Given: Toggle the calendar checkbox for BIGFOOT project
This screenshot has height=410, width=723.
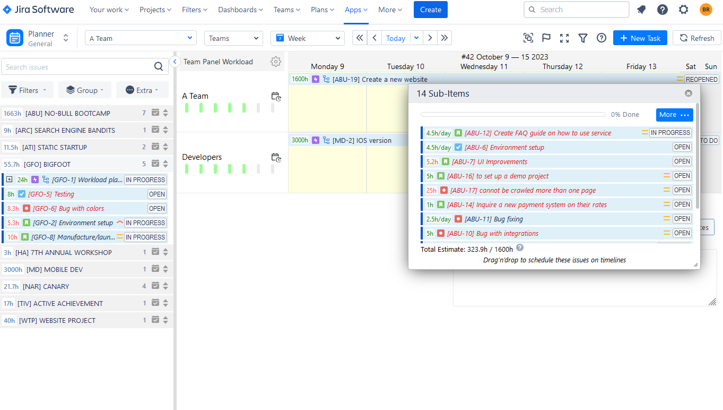Looking at the screenshot, I should [155, 164].
